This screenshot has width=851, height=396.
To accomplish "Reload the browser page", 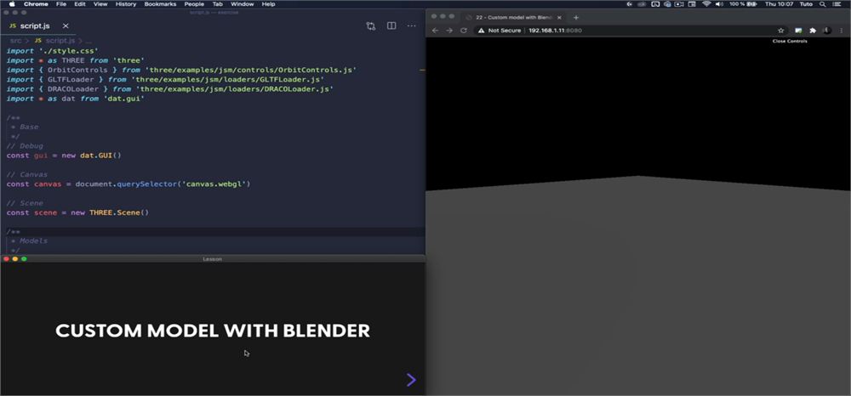I will (x=464, y=31).
